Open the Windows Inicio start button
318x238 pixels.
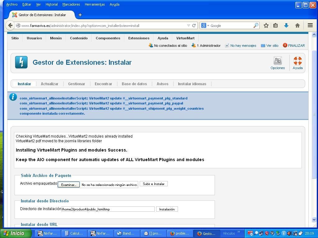(16, 233)
